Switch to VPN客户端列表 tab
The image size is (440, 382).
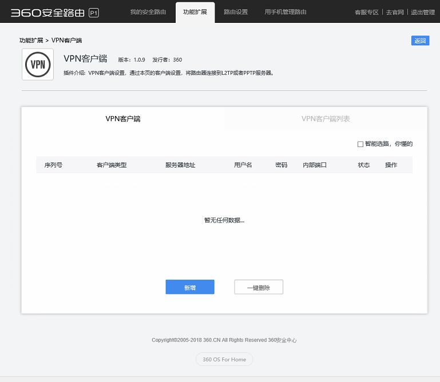(x=326, y=118)
